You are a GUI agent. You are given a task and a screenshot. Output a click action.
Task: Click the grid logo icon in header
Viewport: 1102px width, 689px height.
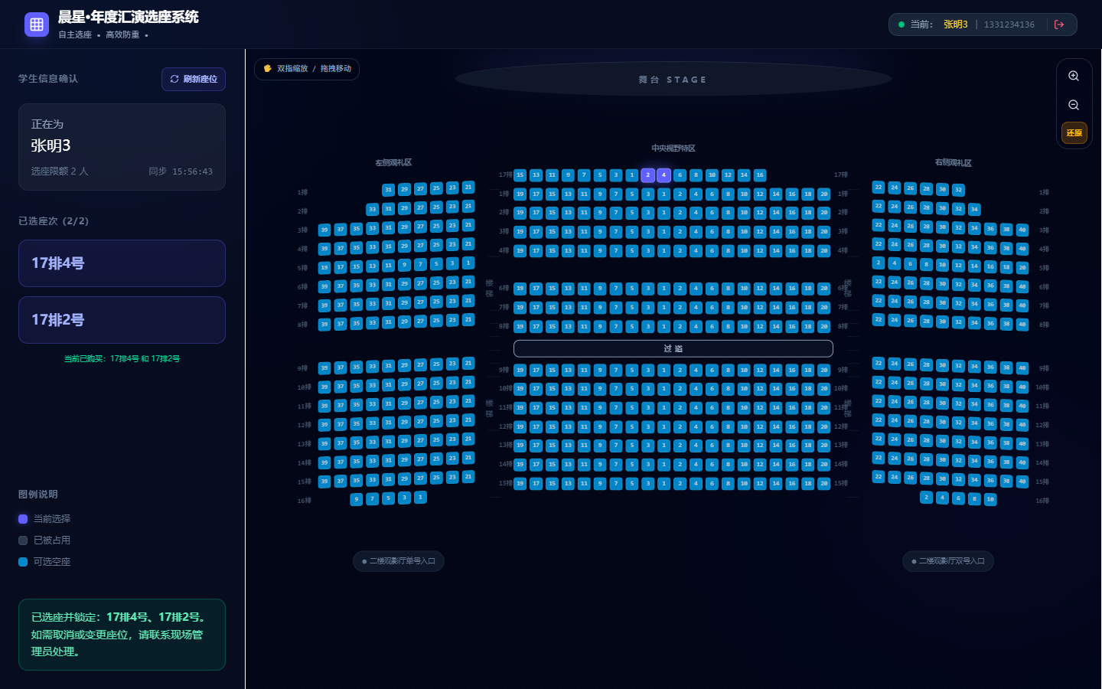pyautogui.click(x=37, y=24)
